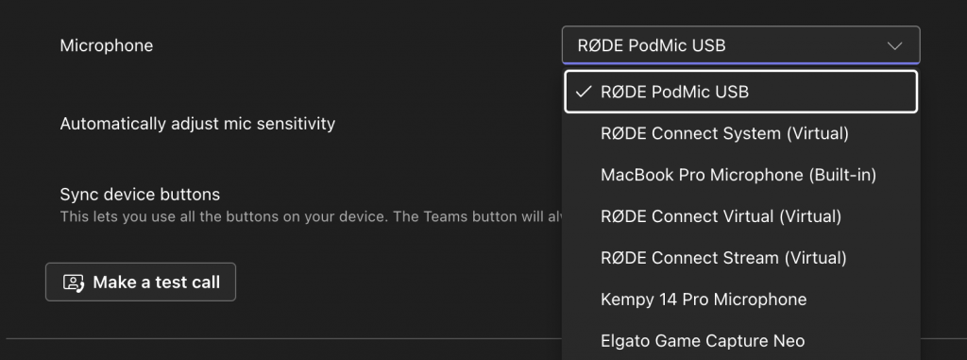This screenshot has width=967, height=360.
Task: Start a test call with Make a test call
Action: click(x=141, y=283)
